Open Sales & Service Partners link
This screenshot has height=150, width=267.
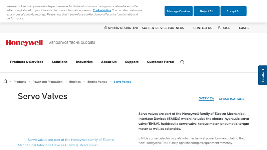pyautogui.click(x=163, y=28)
